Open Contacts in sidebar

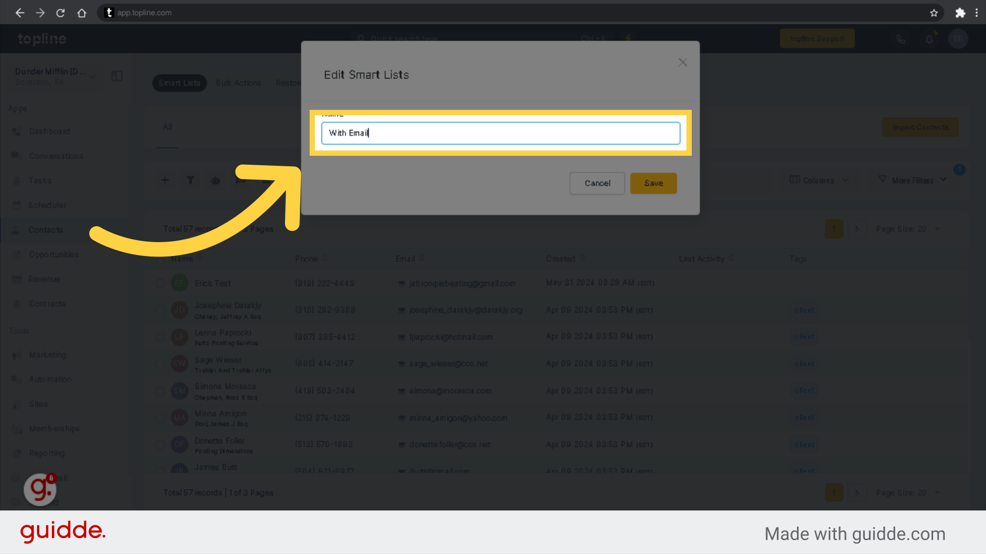click(x=45, y=230)
